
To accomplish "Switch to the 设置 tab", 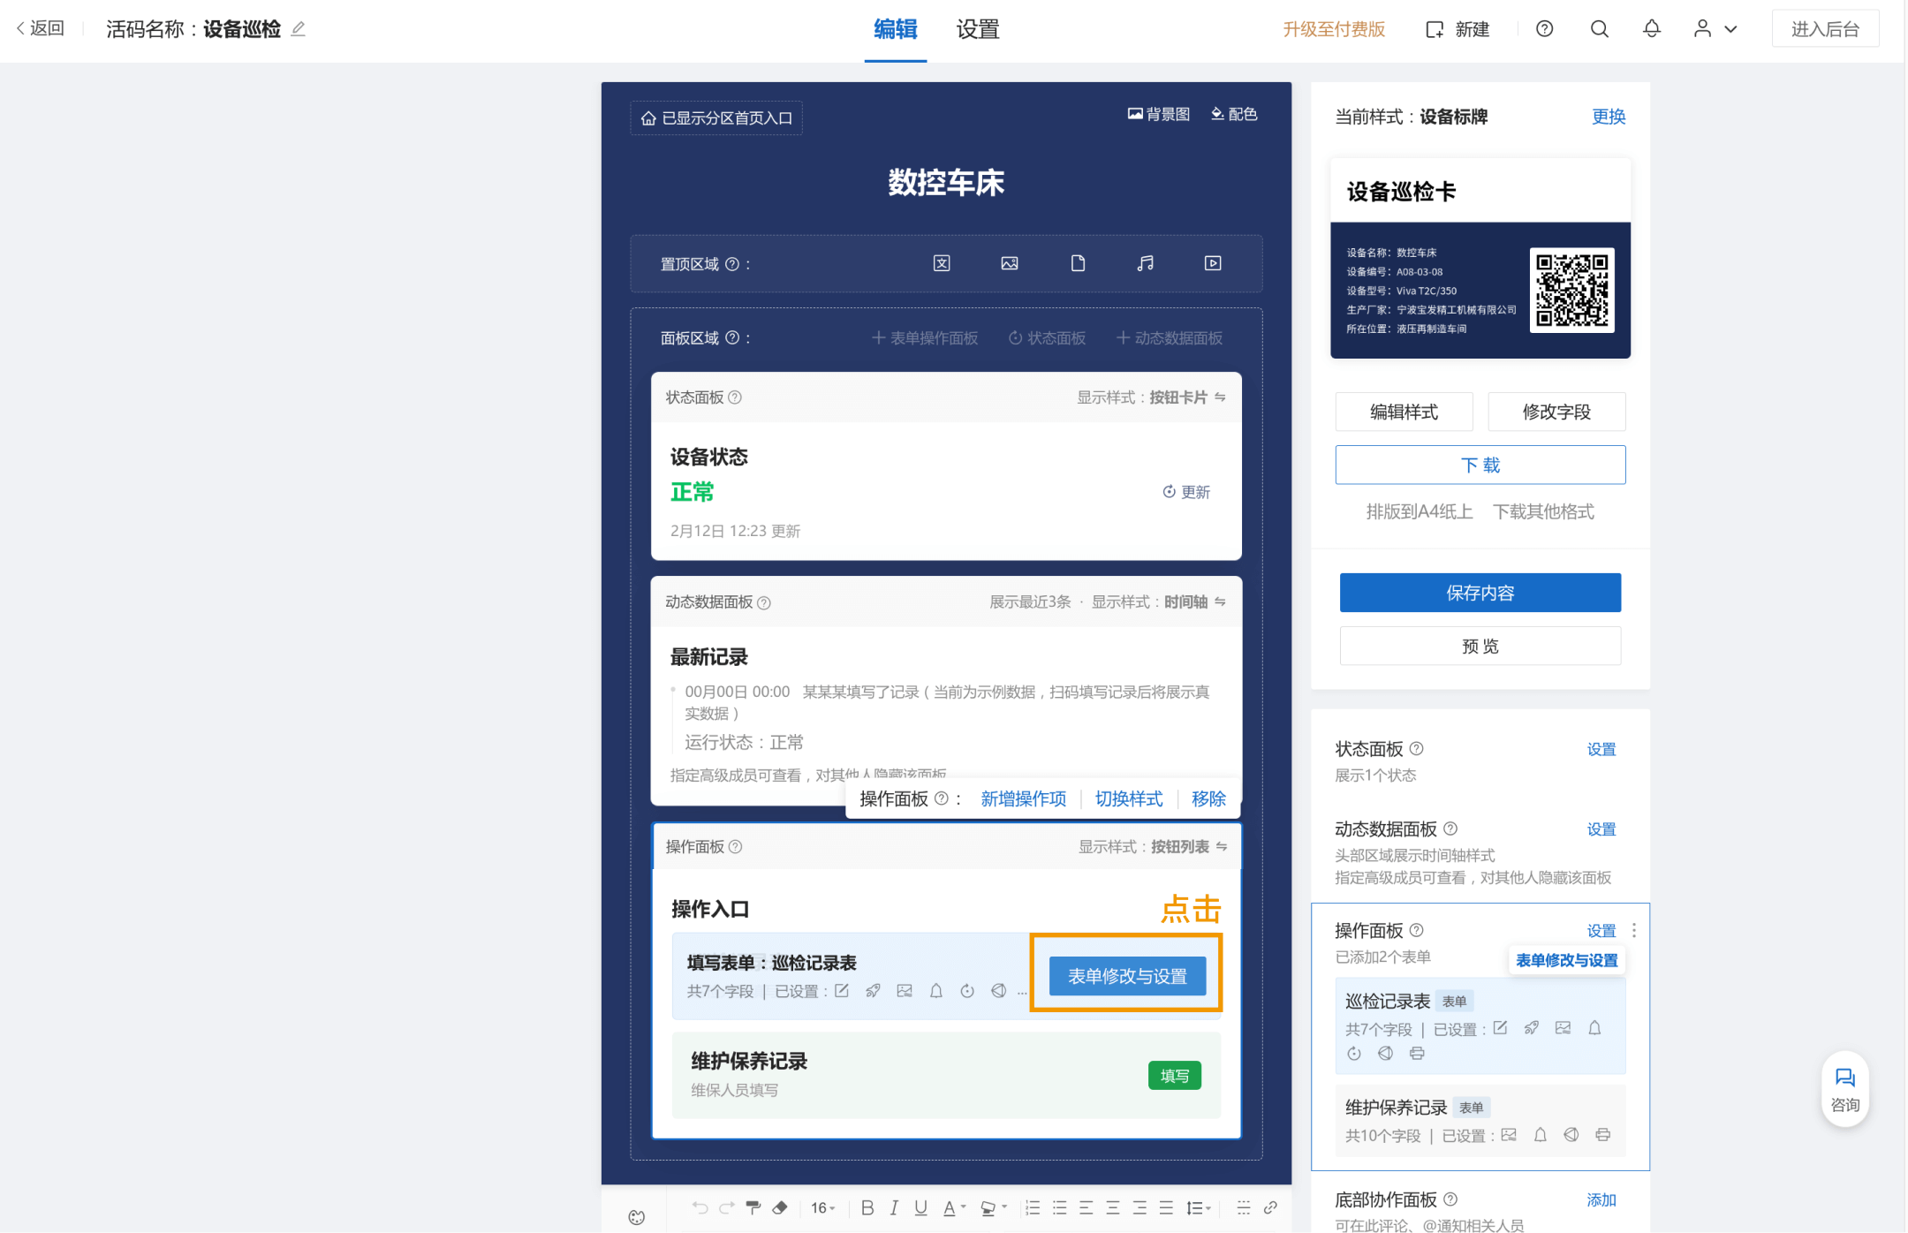I will coord(977,29).
